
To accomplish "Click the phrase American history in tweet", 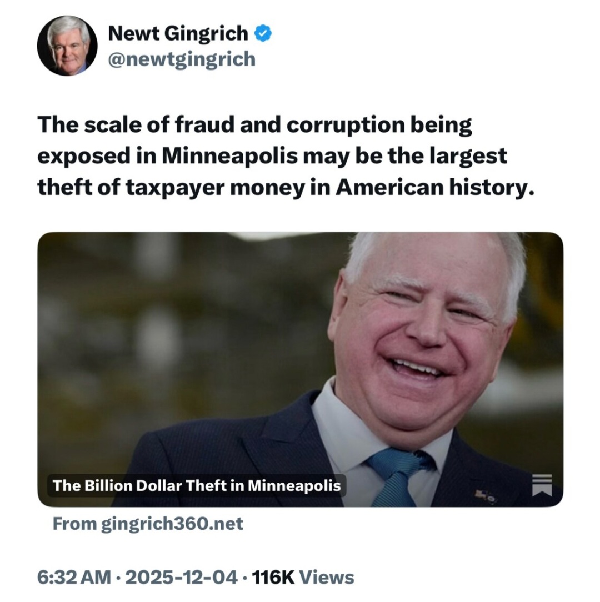I will pyautogui.click(x=435, y=188).
